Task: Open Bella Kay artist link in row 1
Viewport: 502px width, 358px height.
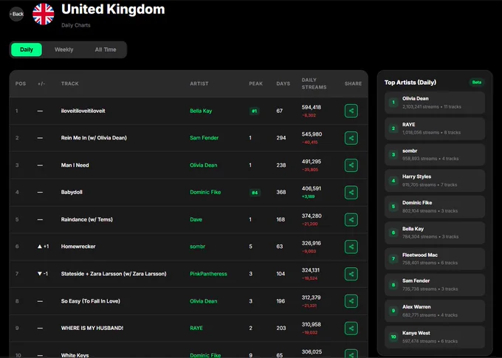Action: click(201, 111)
